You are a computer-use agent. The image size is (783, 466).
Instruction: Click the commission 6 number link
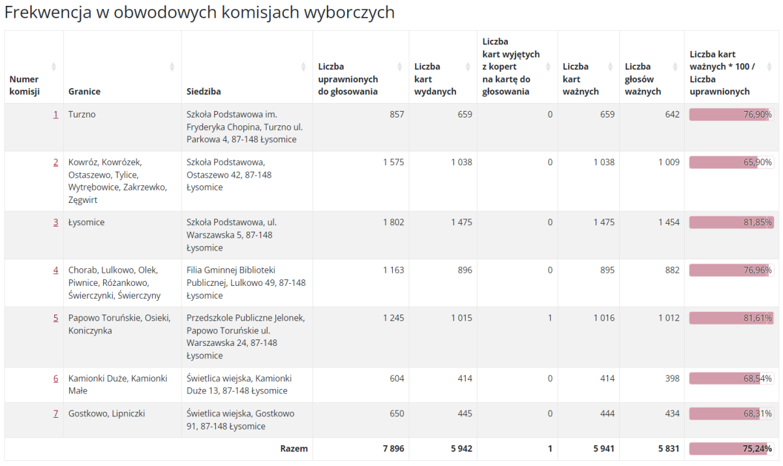[x=55, y=379]
